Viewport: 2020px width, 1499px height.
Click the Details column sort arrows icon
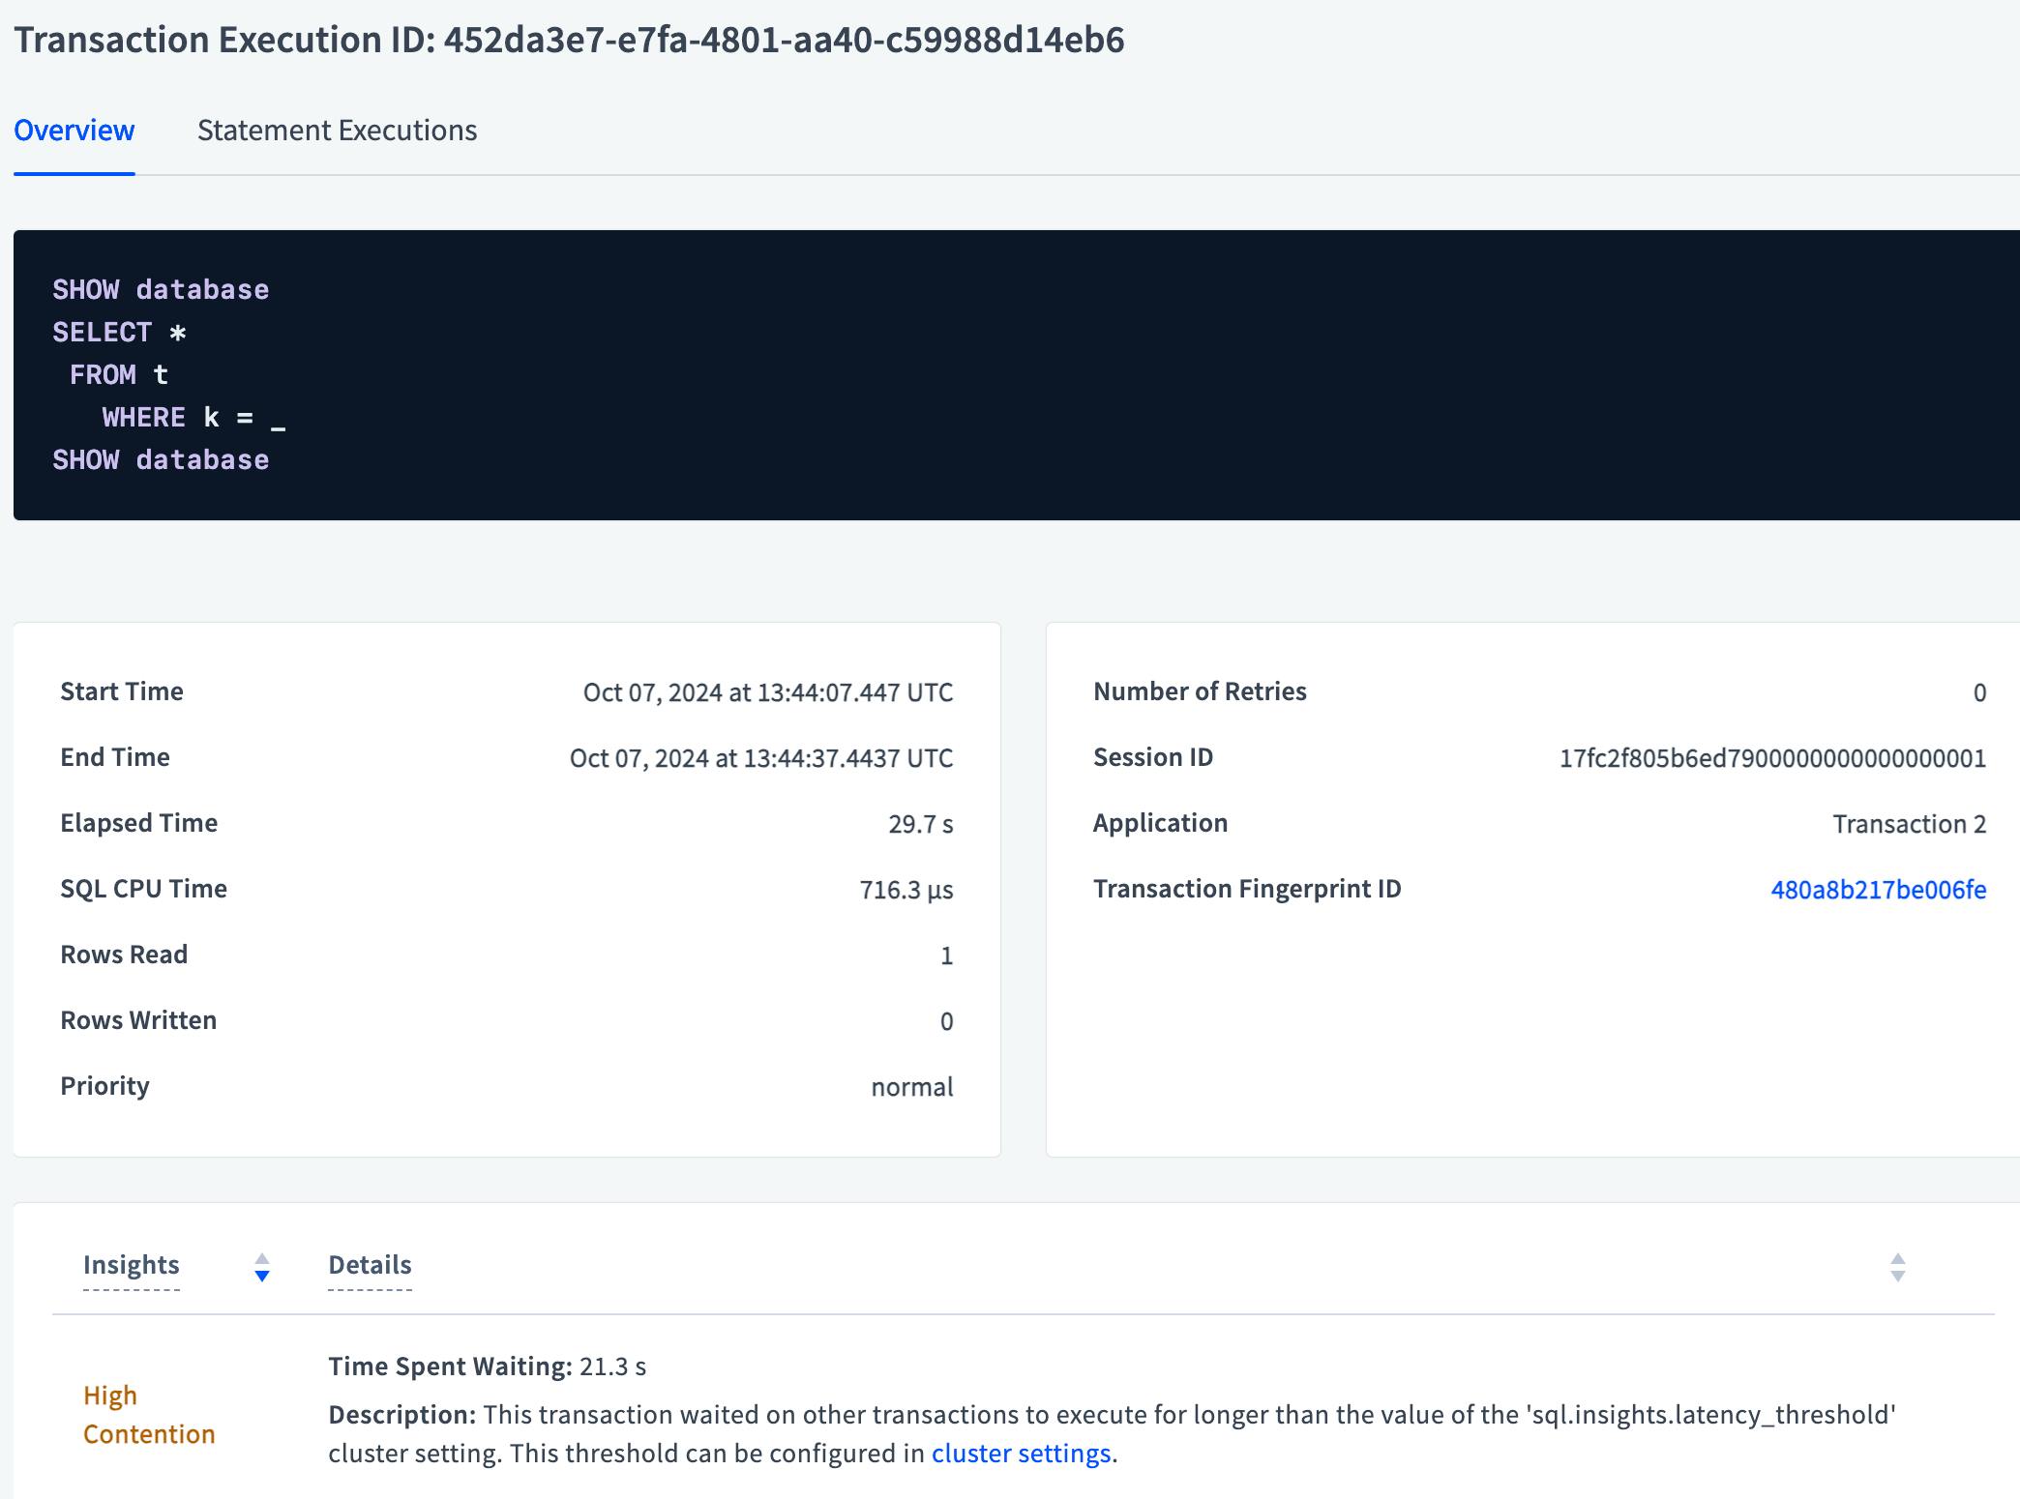(1897, 1267)
